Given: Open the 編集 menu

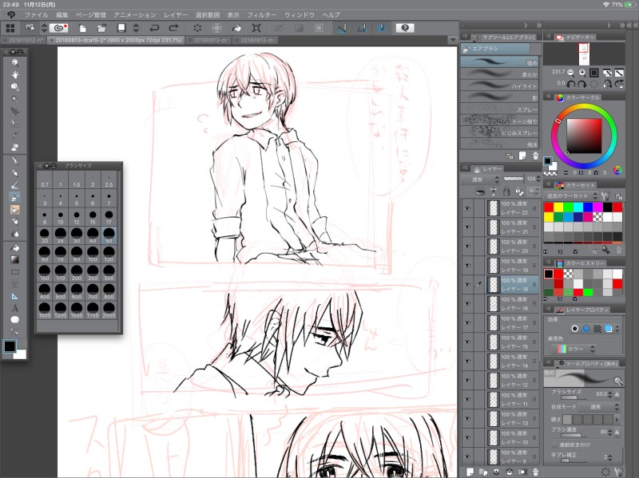Looking at the screenshot, I should tap(62, 14).
